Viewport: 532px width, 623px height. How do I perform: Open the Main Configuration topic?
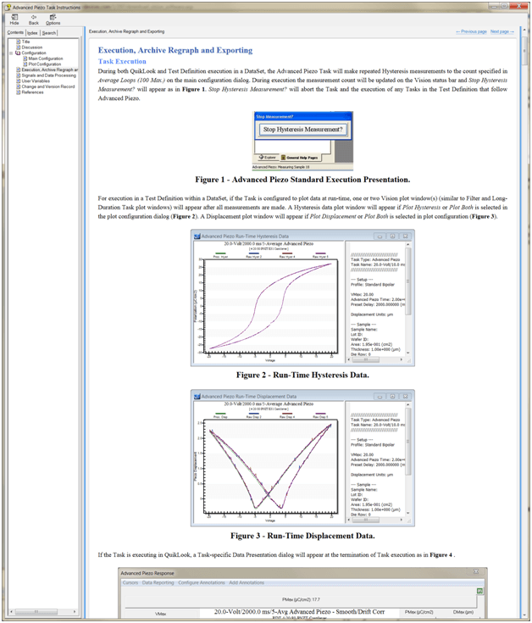coord(46,58)
